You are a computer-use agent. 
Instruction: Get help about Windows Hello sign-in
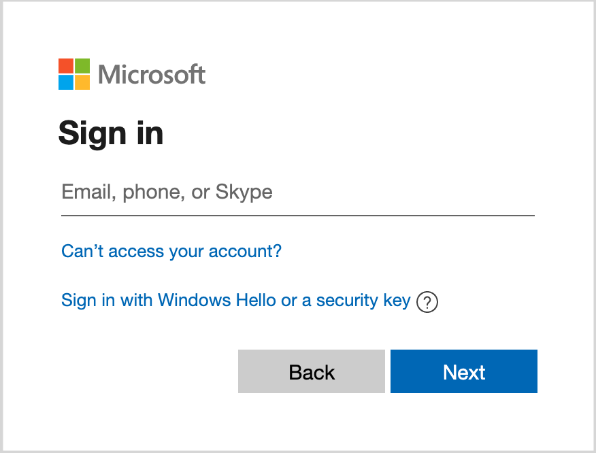click(427, 301)
